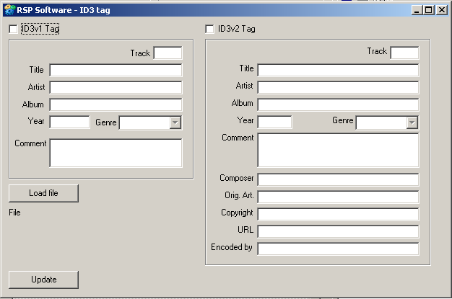The image size is (452, 299).
Task: Click the Update button
Action: click(43, 280)
